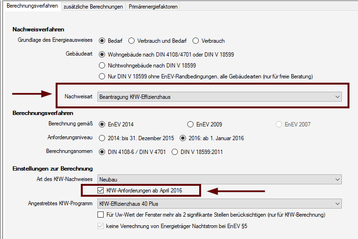The height and width of the screenshot is (239, 358).
Task: Open the zusätzliche Berechnungen tab
Action: pyautogui.click(x=93, y=7)
